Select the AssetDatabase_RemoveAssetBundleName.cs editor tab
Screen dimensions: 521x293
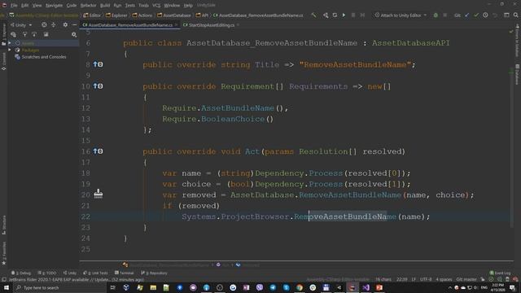click(130, 25)
